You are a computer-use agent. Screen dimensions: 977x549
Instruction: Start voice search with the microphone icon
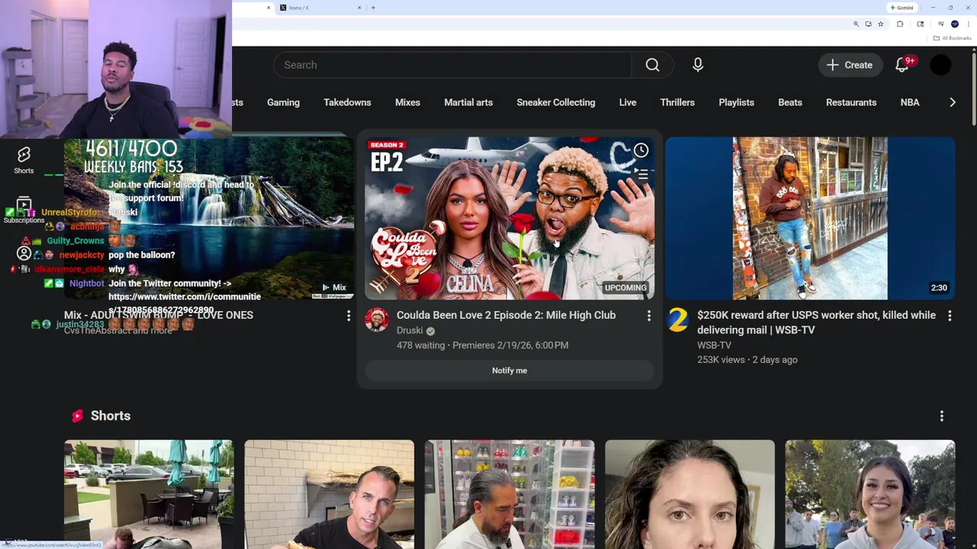tap(698, 65)
